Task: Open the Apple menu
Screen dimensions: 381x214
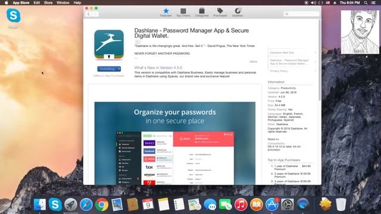Action: 7,2
